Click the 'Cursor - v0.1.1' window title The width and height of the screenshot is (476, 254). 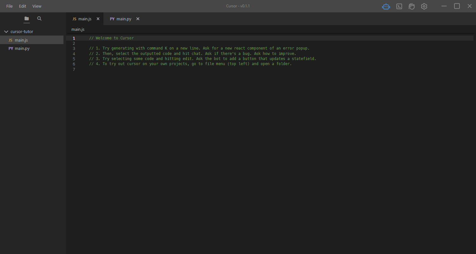[238, 6]
